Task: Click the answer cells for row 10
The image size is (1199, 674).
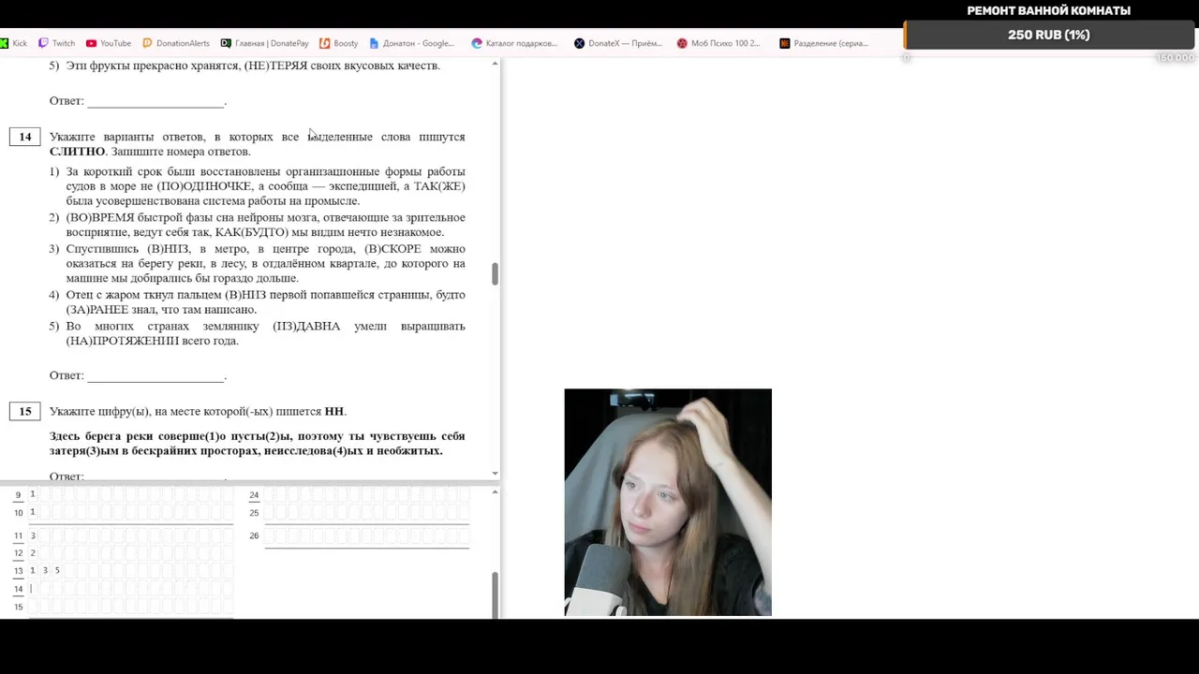Action: [x=130, y=513]
